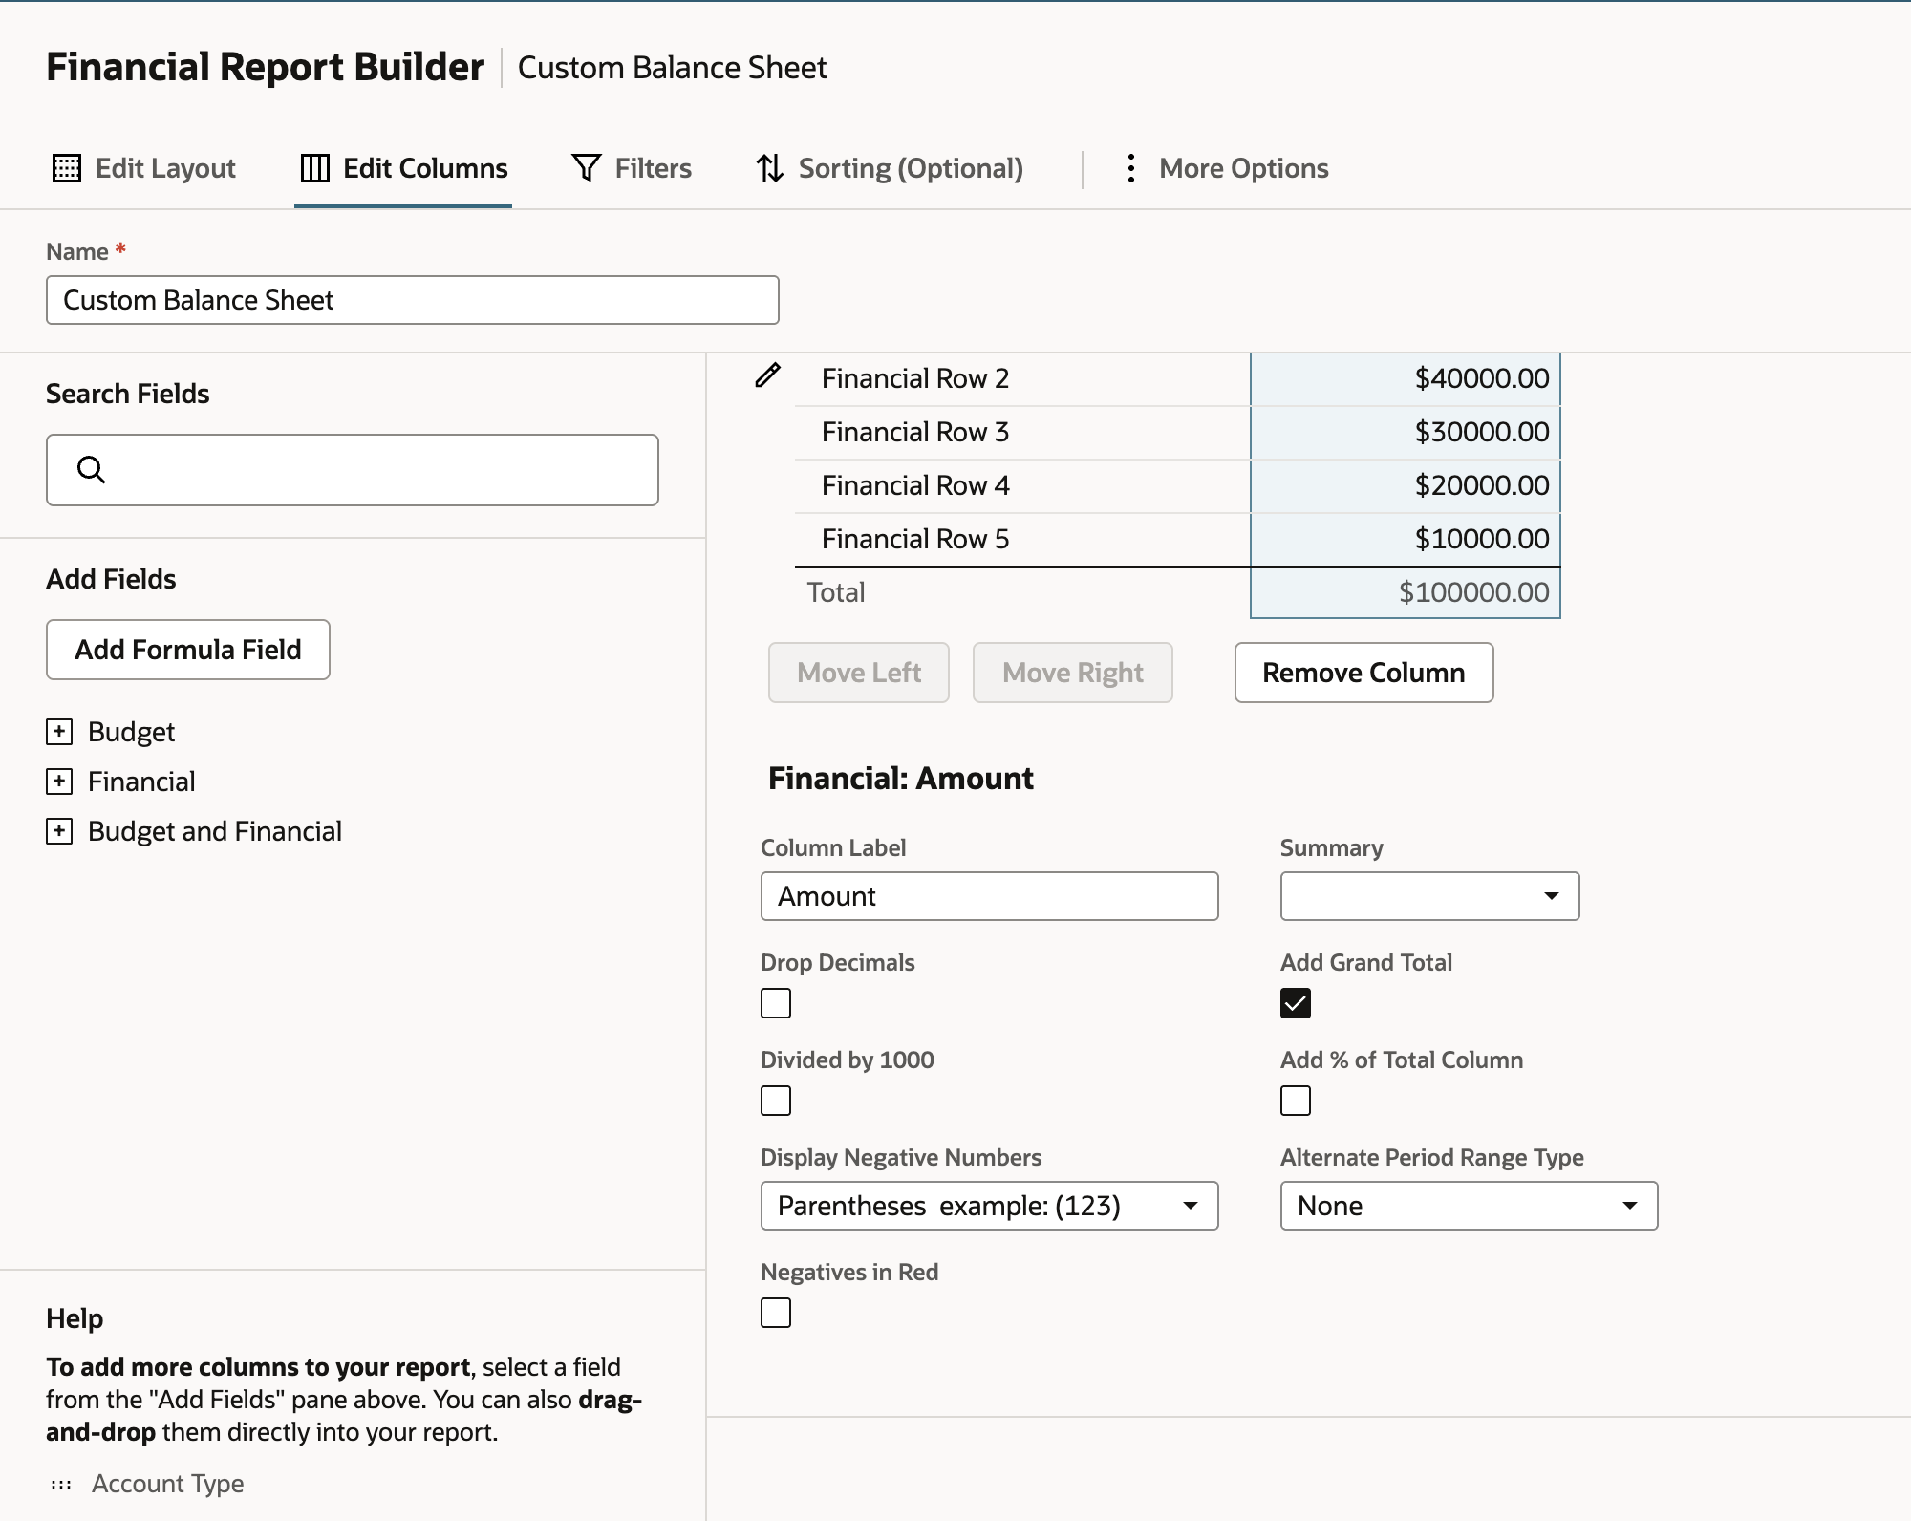Image resolution: width=1911 pixels, height=1521 pixels.
Task: Switch to the Edit Layout tab
Action: tap(143, 168)
